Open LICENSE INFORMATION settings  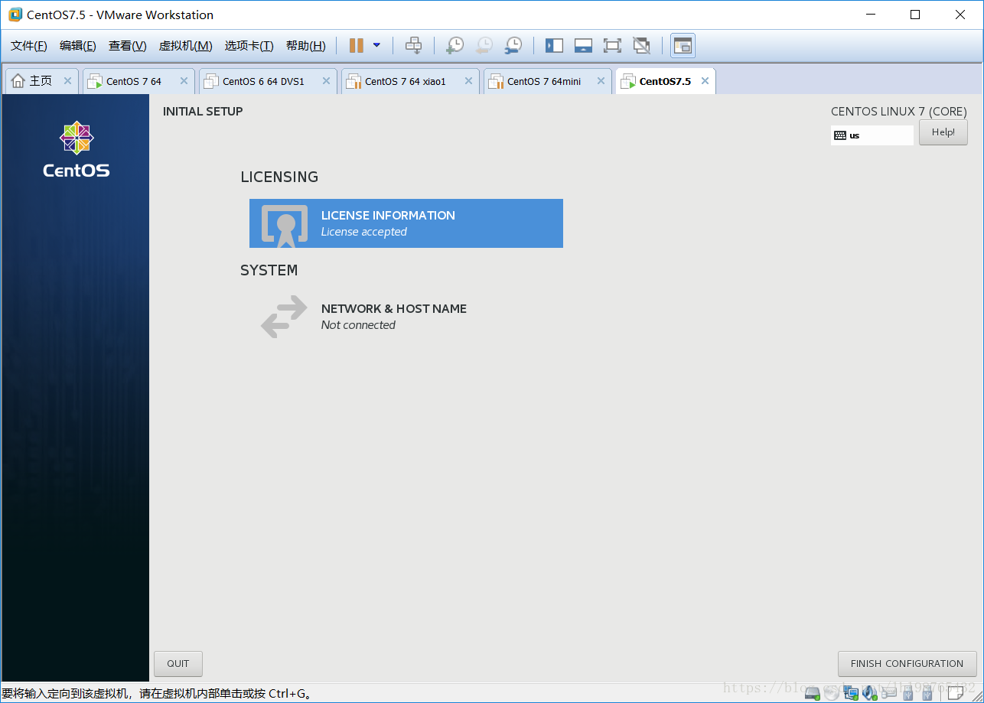tap(406, 223)
